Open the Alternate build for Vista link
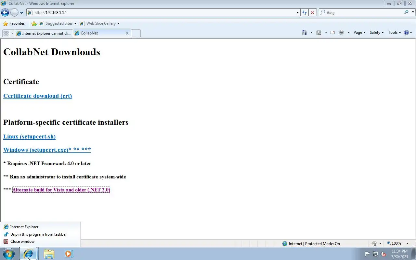This screenshot has height=260, width=416. point(61,190)
